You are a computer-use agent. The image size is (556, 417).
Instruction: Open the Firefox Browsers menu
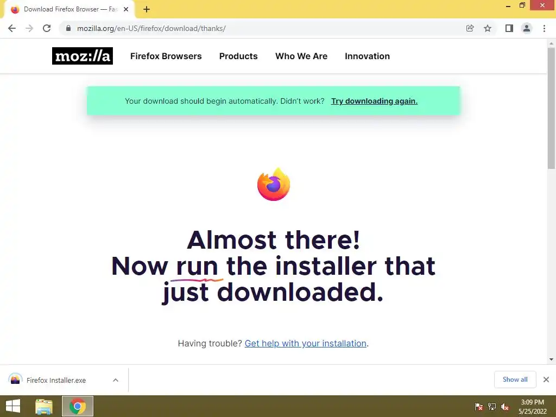click(166, 56)
